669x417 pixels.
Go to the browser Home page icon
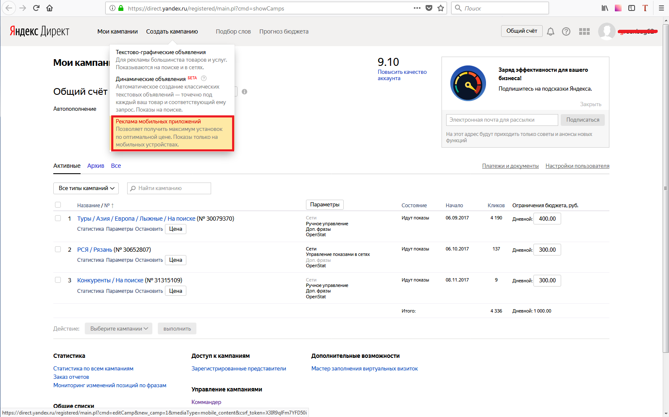pos(50,8)
